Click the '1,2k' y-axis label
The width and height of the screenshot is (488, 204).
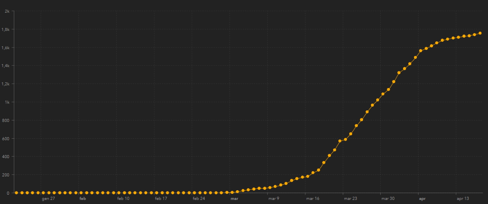(x=7, y=84)
